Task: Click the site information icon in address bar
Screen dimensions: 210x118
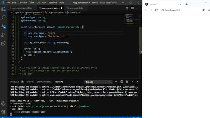Action: (163, 10)
